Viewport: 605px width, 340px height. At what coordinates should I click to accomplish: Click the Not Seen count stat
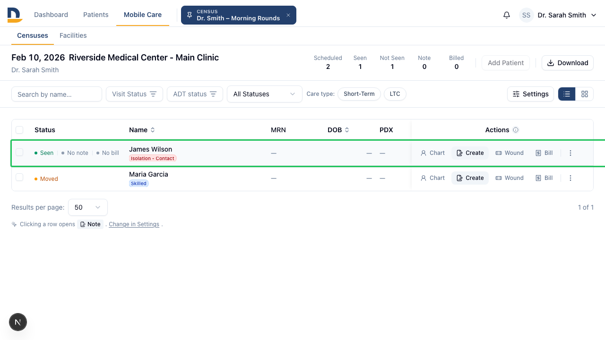[392, 62]
